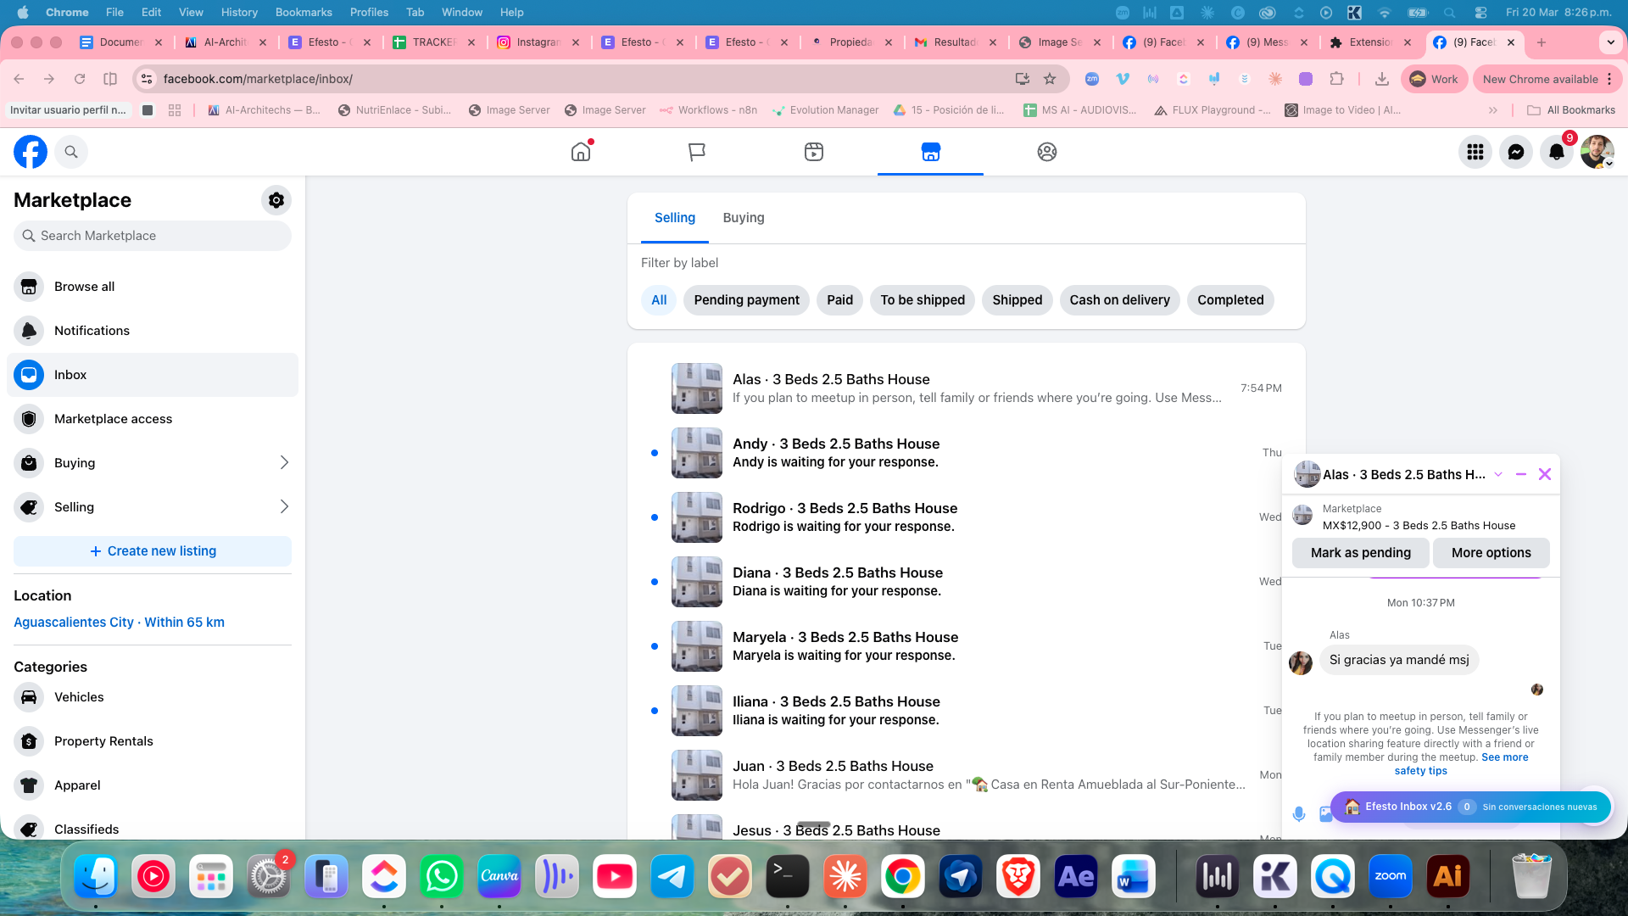
Task: Open the Pages flag icon
Action: (x=697, y=152)
